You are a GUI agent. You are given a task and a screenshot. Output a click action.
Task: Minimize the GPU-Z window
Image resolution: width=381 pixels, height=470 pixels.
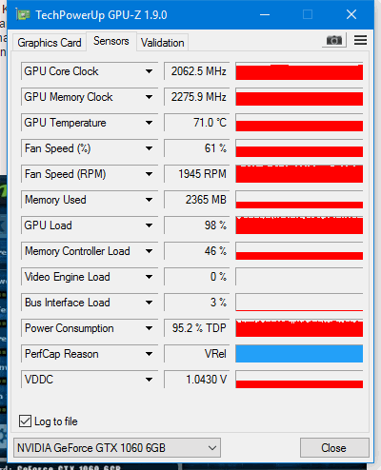coord(265,14)
